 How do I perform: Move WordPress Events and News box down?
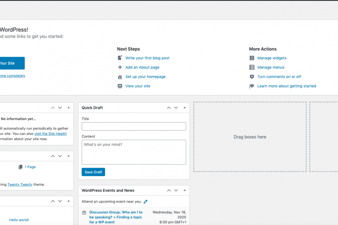point(176,190)
